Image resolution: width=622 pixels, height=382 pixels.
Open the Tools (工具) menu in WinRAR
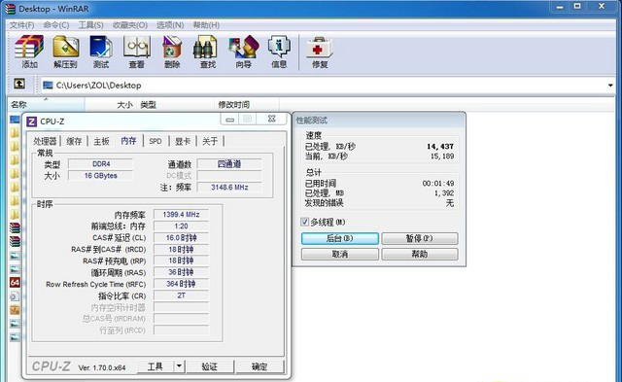click(x=90, y=25)
